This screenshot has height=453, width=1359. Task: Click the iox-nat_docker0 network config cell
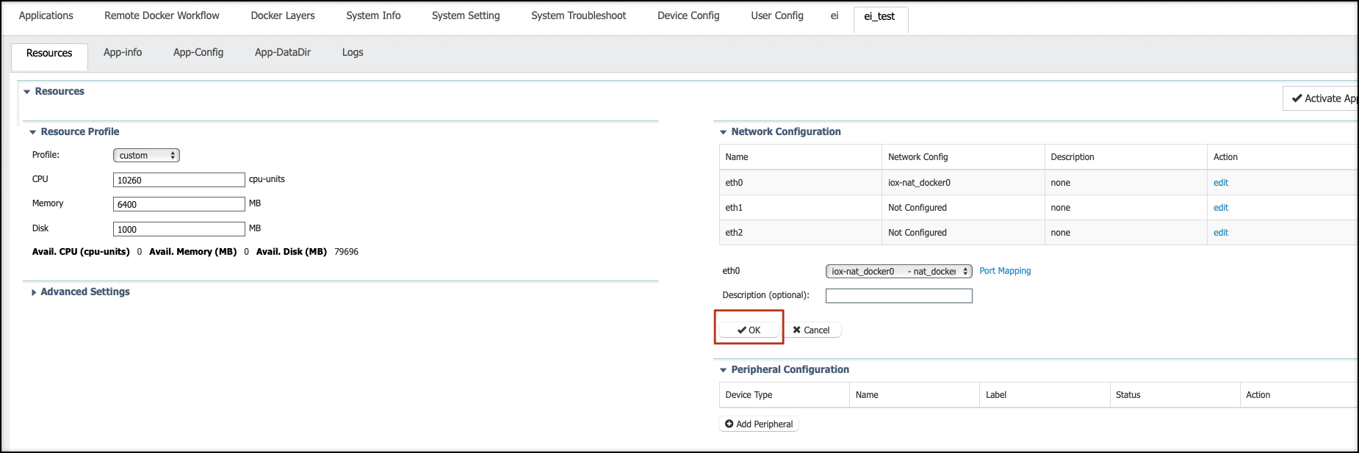tap(963, 183)
